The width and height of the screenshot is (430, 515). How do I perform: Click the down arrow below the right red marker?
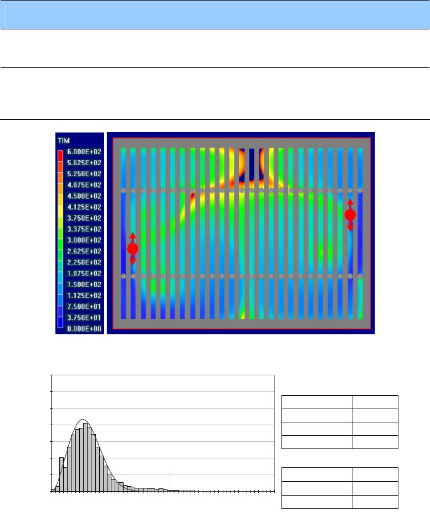[350, 226]
